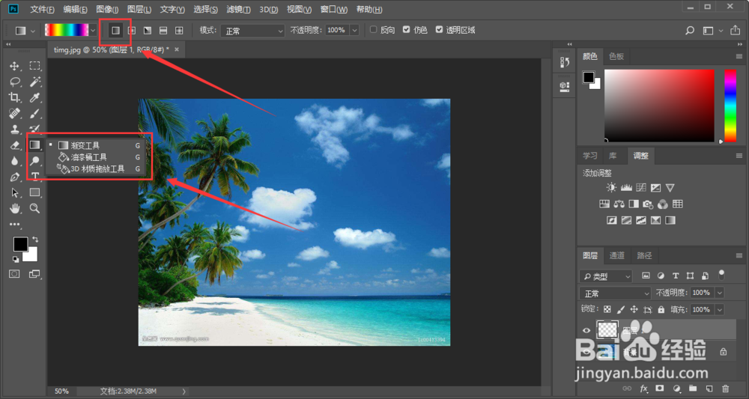Viewport: 749px width, 399px height.
Task: Select the Spot Healing Brush tool
Action: click(x=15, y=114)
